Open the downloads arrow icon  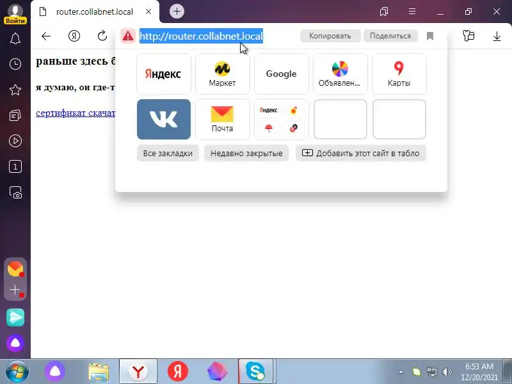coord(497,36)
